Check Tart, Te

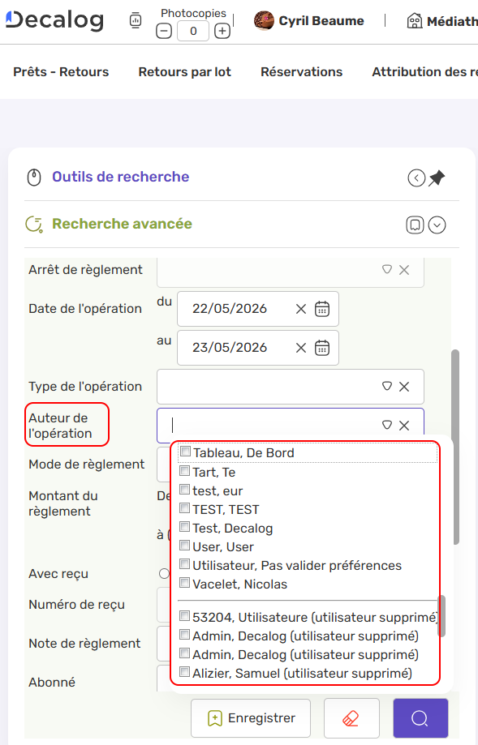184,471
